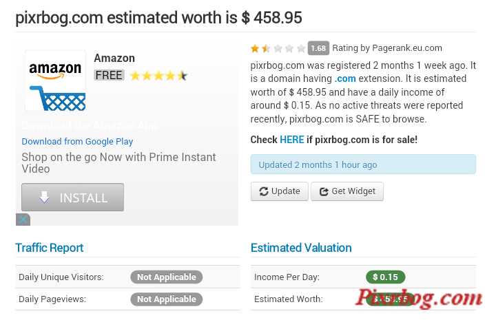The image size is (496, 320).
Task: Click the Updated 2 months ago banner
Action: pyautogui.click(x=363, y=164)
